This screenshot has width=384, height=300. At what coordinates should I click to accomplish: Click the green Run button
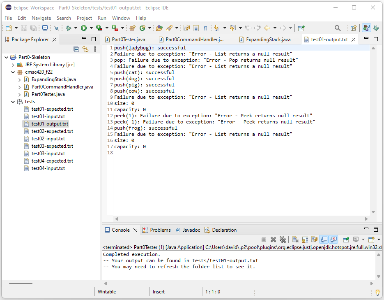pos(84,28)
